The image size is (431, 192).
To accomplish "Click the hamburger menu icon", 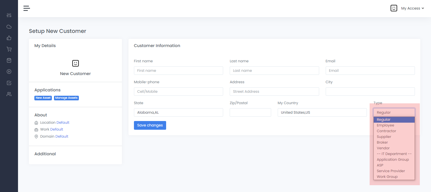I will point(26,8).
